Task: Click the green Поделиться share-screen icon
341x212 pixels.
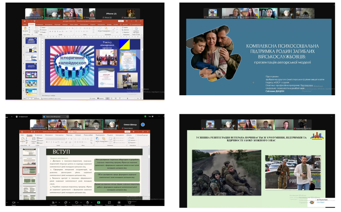Action: point(98,203)
